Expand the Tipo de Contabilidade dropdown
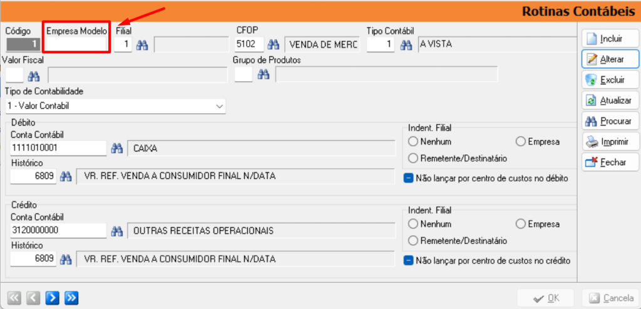 [x=220, y=106]
